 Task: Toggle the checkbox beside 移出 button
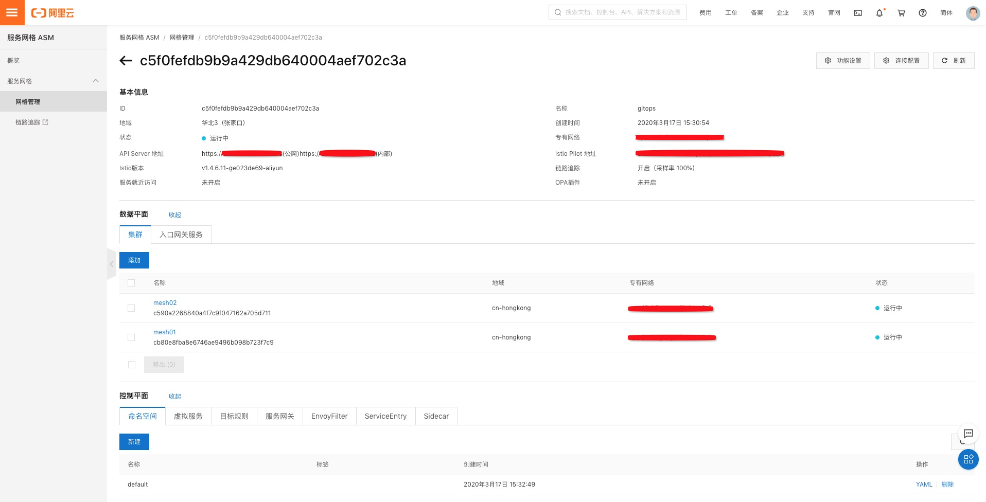(132, 365)
